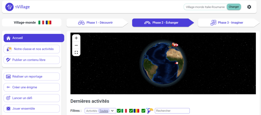The width and height of the screenshot is (261, 115).
Task: Click the toucan avatar in Notre classe
Action: pyautogui.click(x=9, y=49)
